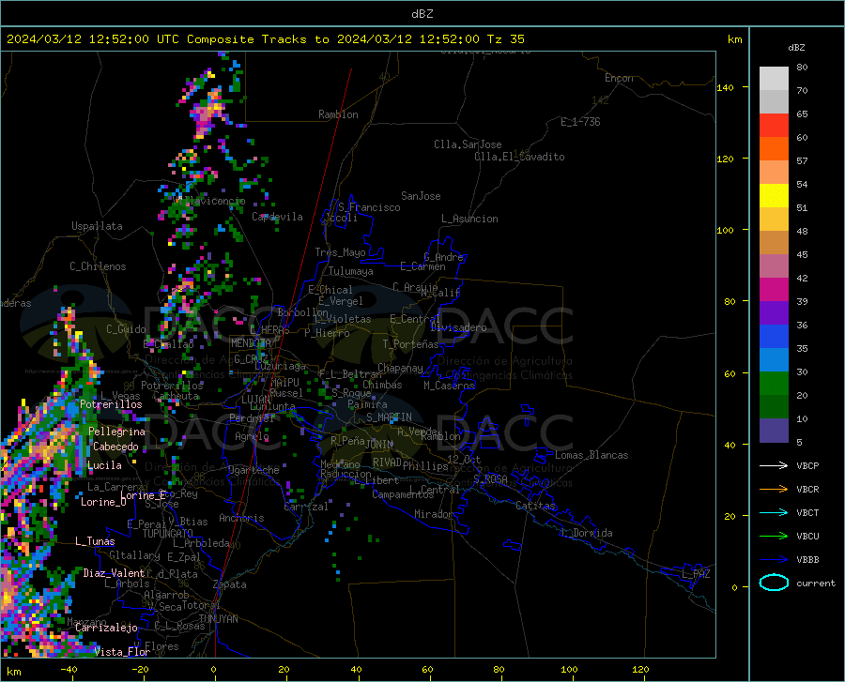Click the dBZ title at the top

(x=422, y=14)
